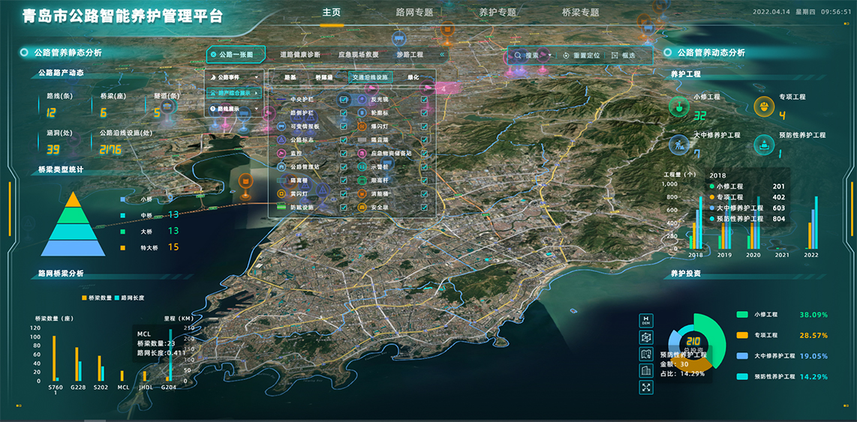The width and height of the screenshot is (857, 422).
Task: Expand the 路线展示 dropdown
Action: (256, 109)
